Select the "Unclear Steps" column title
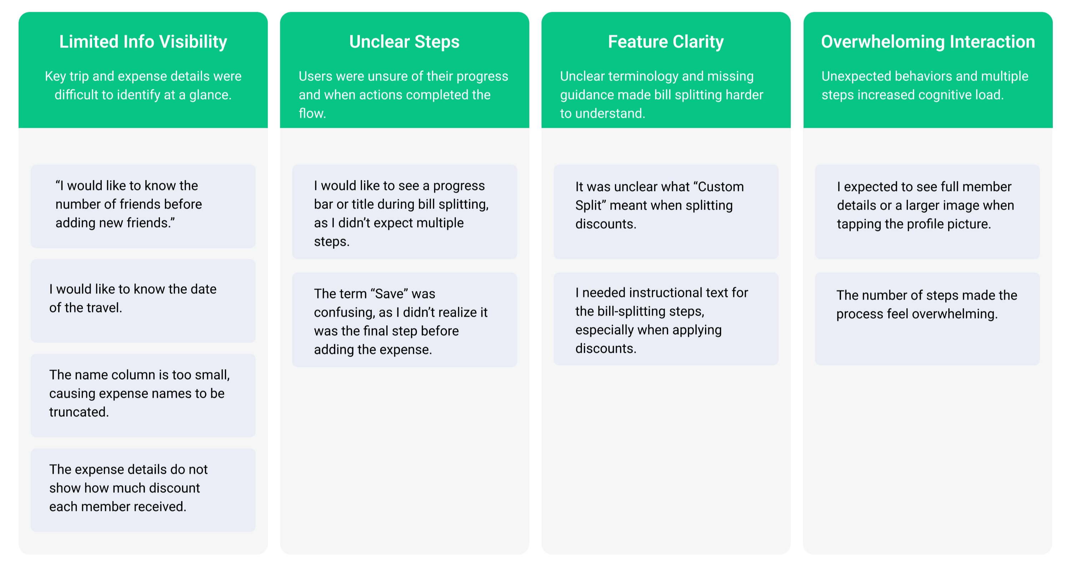Viewport: 1071px width, 572px height. click(404, 41)
